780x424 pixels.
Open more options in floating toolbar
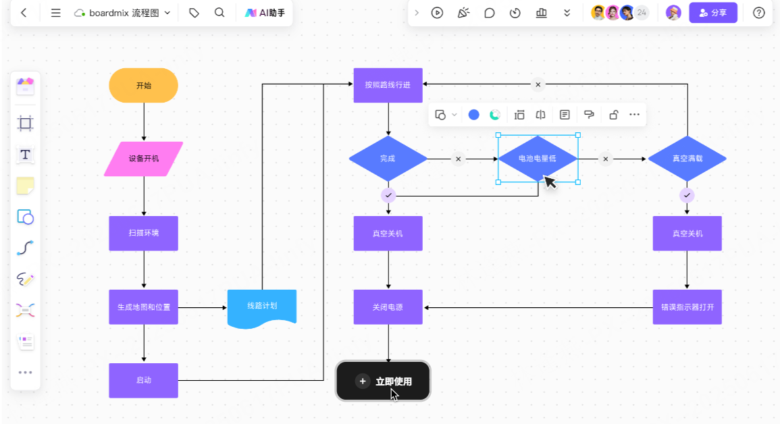coord(634,115)
